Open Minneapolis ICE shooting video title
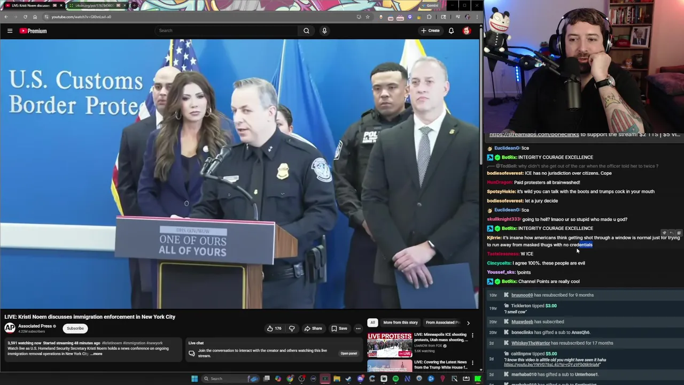 [x=441, y=337]
